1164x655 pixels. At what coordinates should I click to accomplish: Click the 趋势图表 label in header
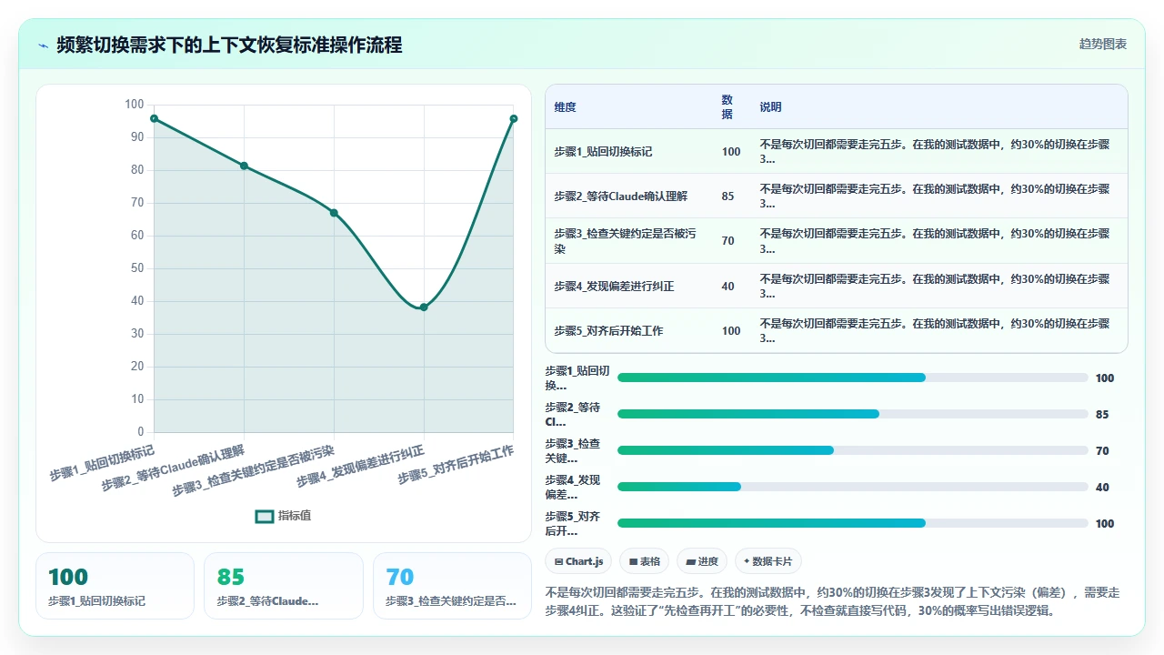1103,44
